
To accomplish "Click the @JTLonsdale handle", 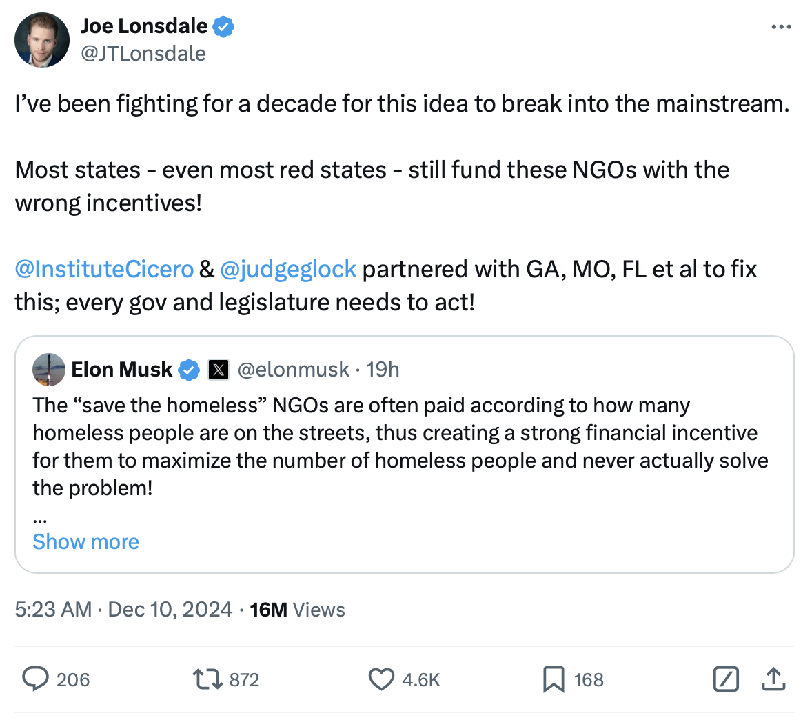I will [143, 54].
